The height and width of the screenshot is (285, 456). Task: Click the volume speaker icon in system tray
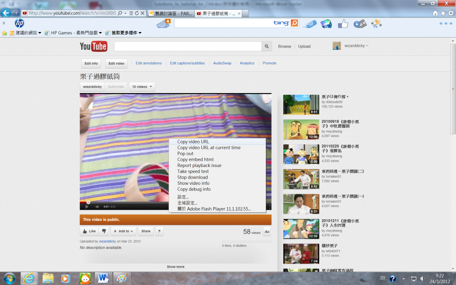[422, 279]
